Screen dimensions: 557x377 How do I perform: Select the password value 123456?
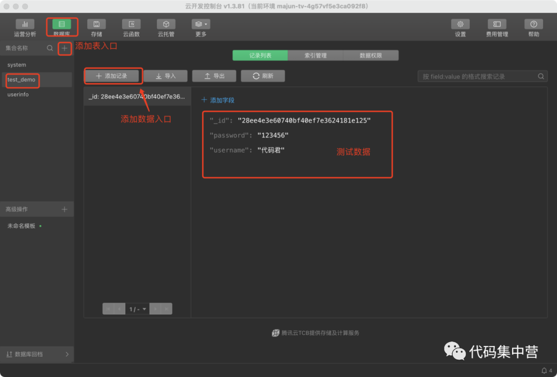pyautogui.click(x=273, y=135)
